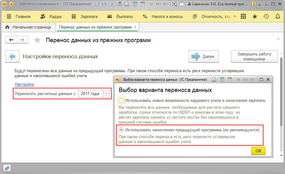Click the year field showing 2017 года

(90, 94)
